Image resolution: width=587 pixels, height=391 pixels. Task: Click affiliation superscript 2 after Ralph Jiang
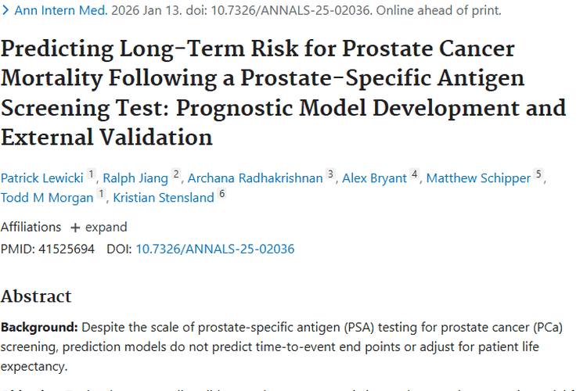pyautogui.click(x=176, y=175)
